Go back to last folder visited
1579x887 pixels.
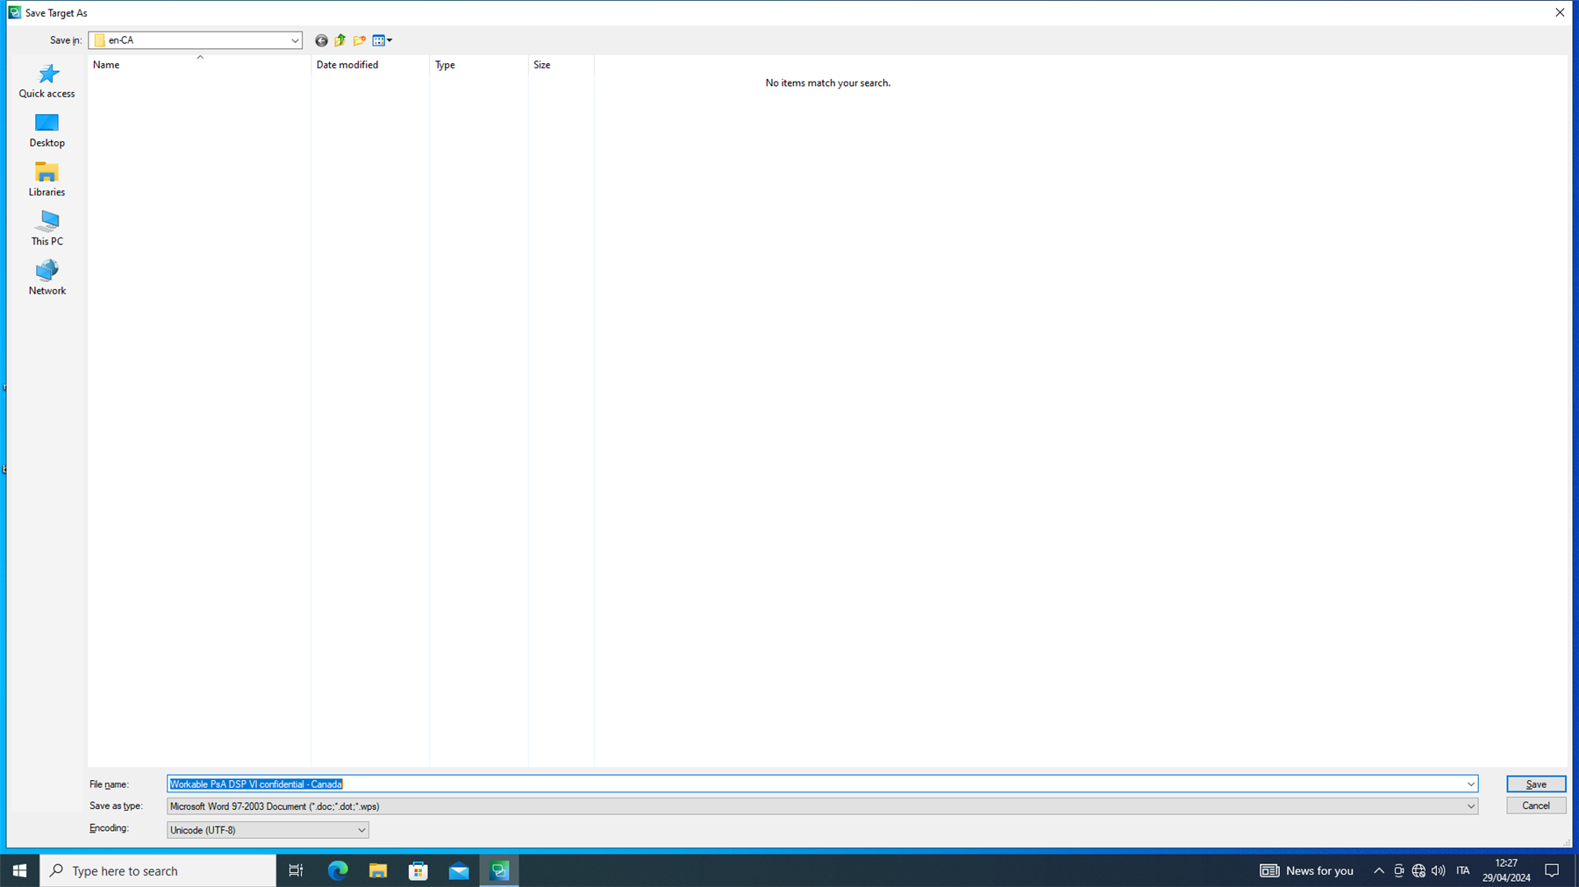point(321,40)
